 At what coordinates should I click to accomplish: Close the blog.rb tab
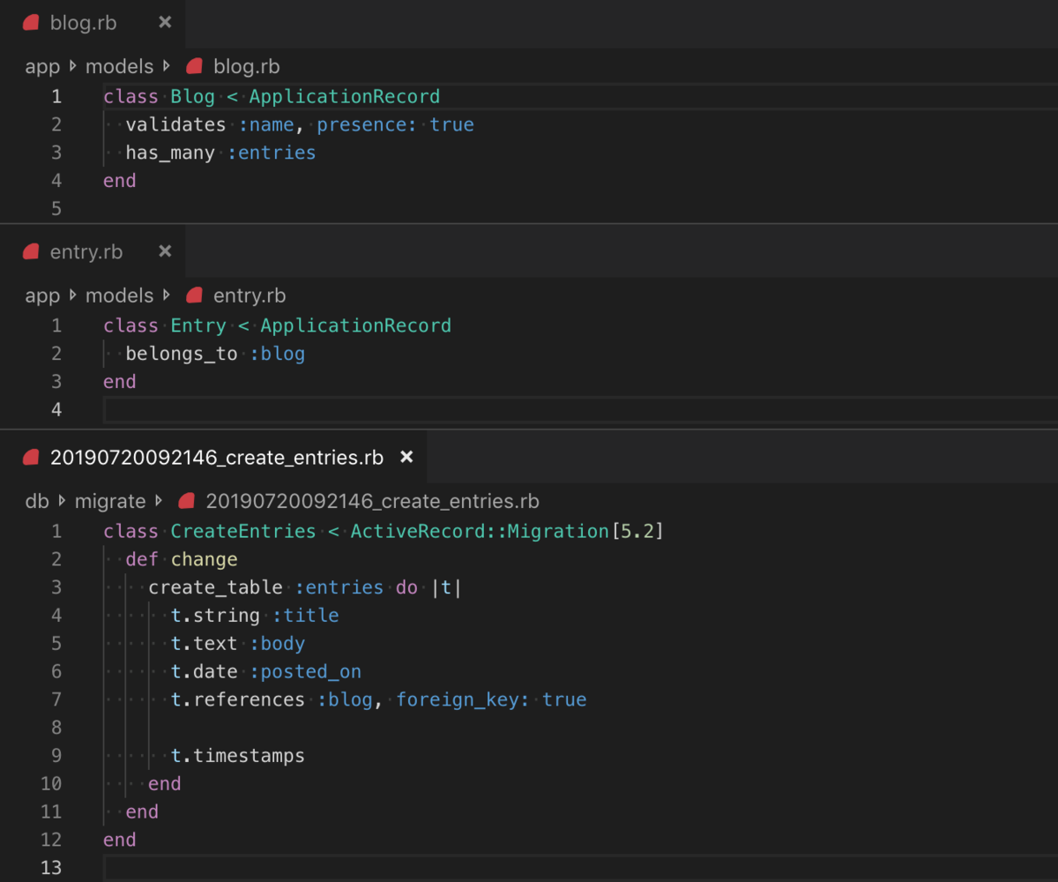coord(165,23)
